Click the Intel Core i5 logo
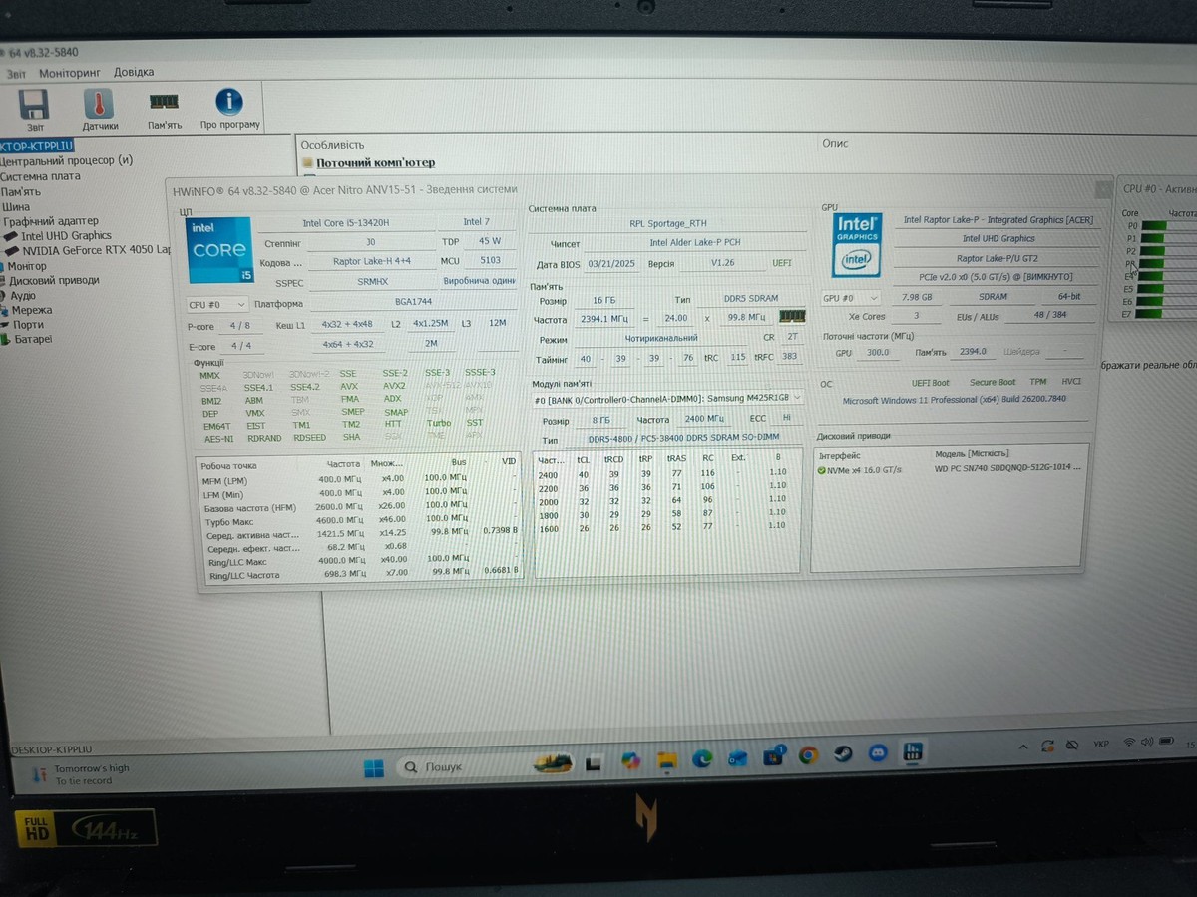Image resolution: width=1197 pixels, height=897 pixels. (218, 249)
